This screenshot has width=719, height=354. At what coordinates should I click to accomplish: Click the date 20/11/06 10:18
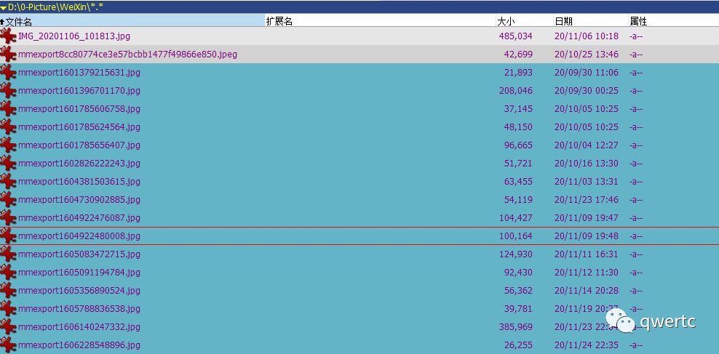tap(587, 36)
